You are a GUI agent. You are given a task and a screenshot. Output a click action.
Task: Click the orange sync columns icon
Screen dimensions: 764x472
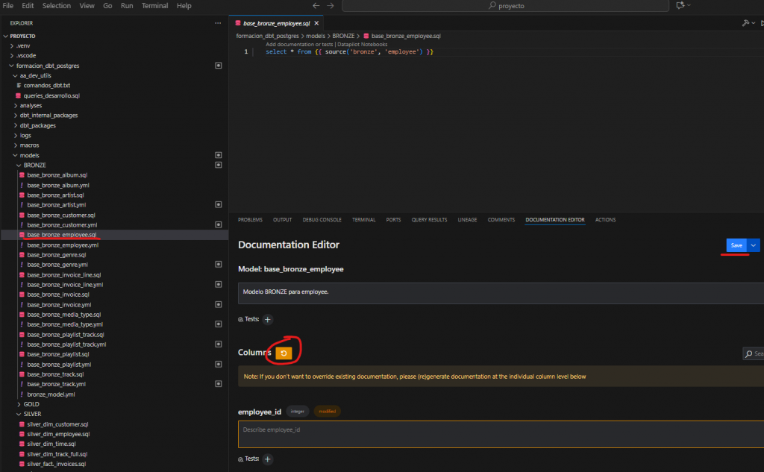[x=284, y=353]
